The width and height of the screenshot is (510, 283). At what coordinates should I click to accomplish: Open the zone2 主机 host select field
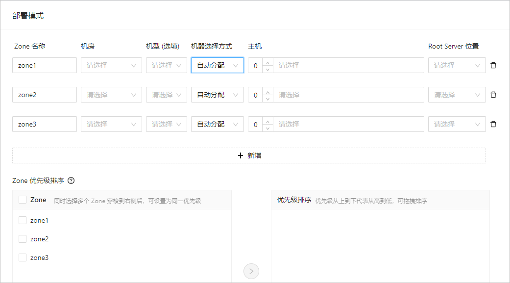point(348,95)
